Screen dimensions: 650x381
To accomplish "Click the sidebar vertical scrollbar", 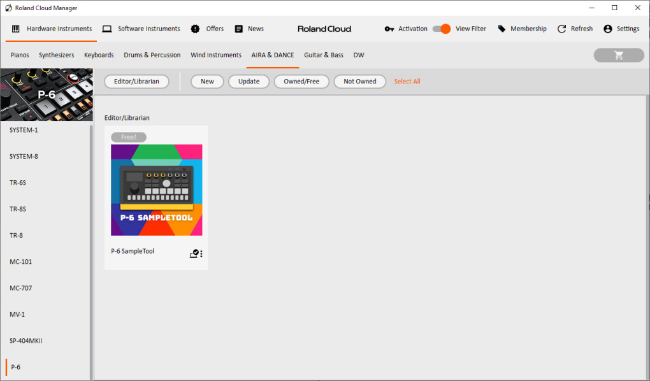I will 91,251.
